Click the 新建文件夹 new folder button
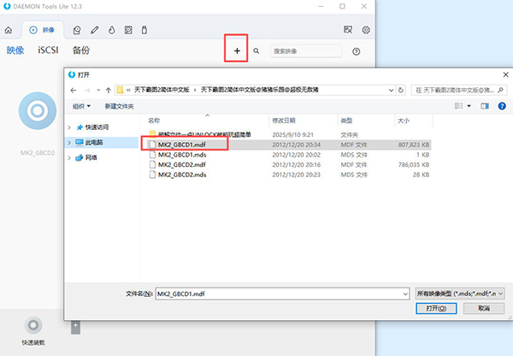513x356 pixels. (x=120, y=106)
